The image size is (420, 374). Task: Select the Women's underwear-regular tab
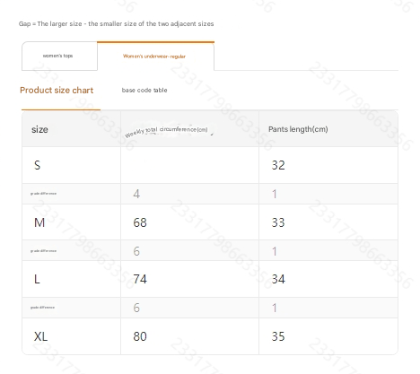(x=155, y=56)
